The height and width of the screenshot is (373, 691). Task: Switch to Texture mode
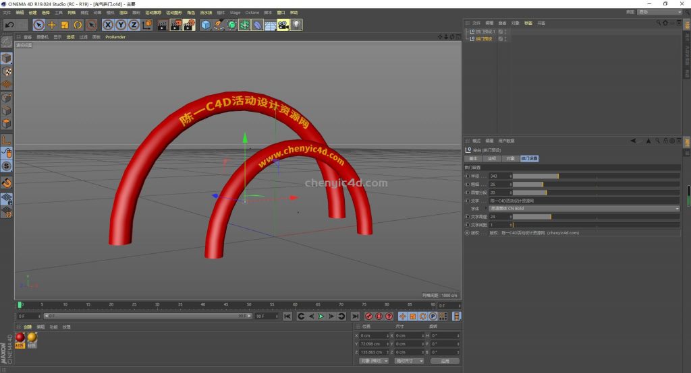tap(6, 71)
